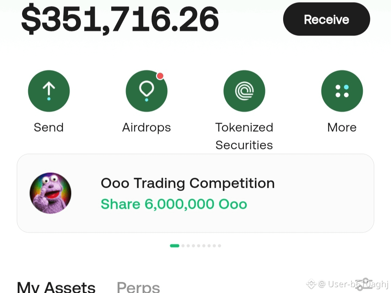Tap the More four-dots icon
This screenshot has width=391, height=293.
tap(342, 91)
